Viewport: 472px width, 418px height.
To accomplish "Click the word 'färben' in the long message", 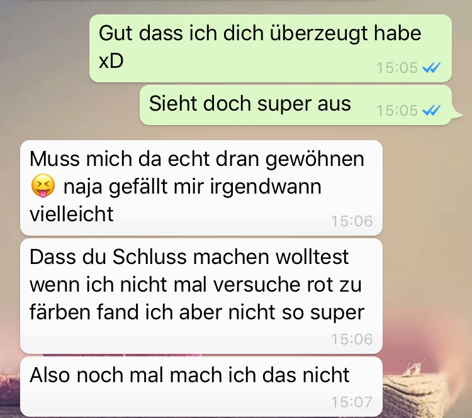I will 60,312.
